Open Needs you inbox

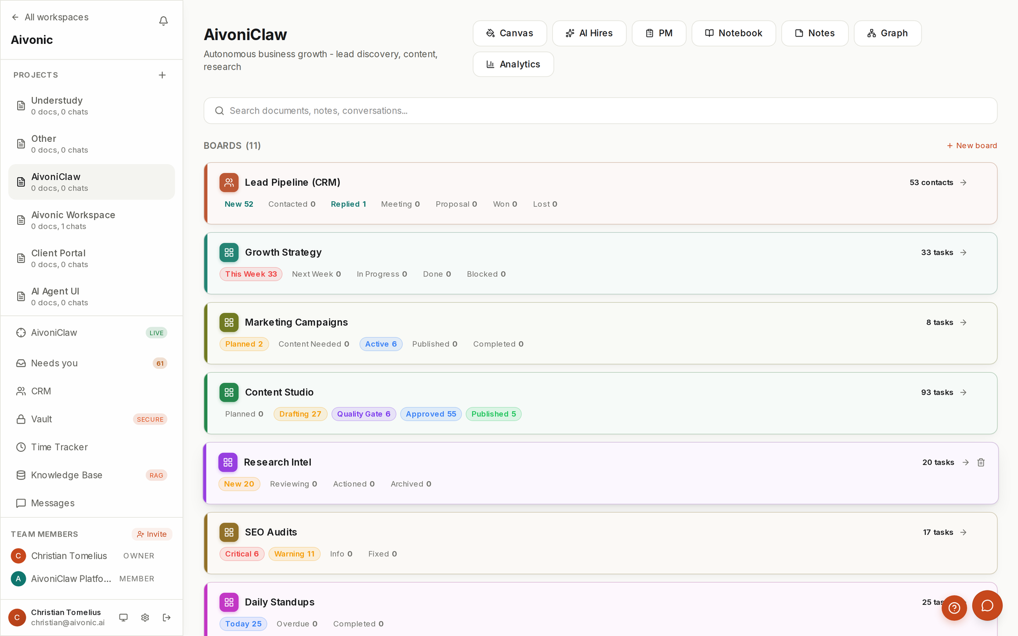92,363
